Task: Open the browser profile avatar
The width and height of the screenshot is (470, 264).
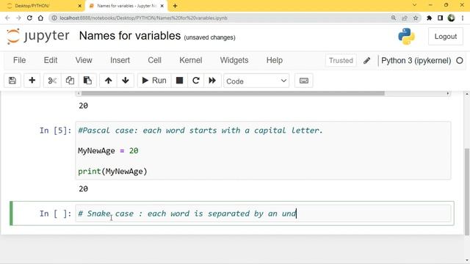Action: (451, 18)
